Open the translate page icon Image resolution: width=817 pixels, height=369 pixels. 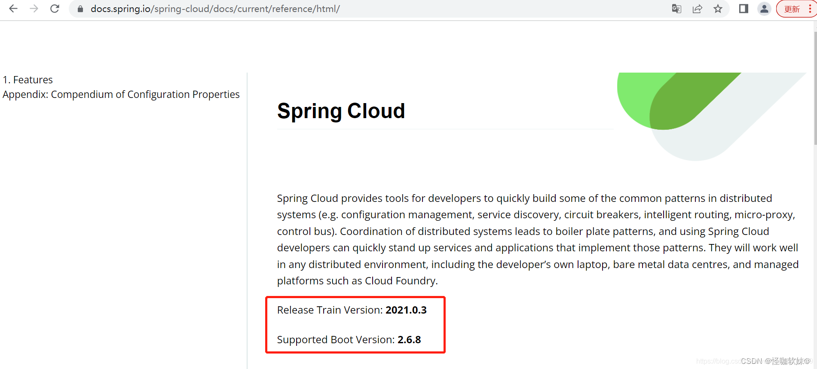676,9
